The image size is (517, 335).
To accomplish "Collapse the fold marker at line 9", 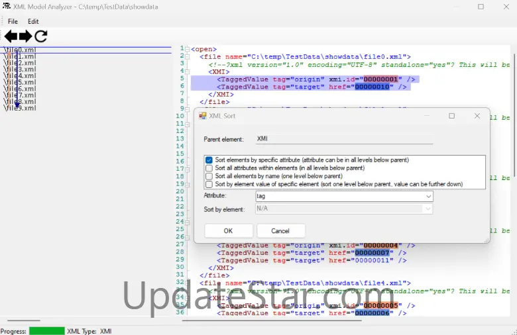I will pyautogui.click(x=188, y=109).
